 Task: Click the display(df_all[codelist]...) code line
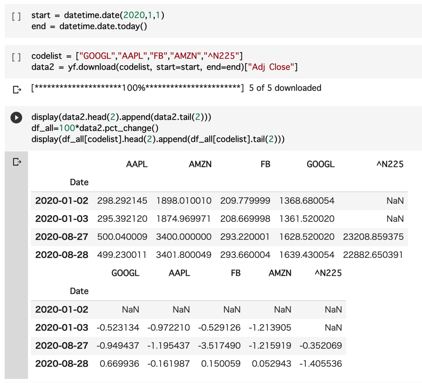(x=158, y=139)
